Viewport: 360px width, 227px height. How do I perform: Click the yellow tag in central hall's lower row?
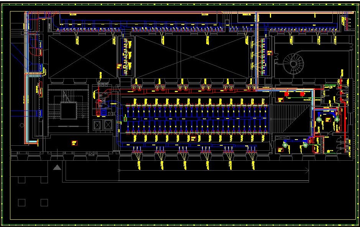[x=193, y=138]
